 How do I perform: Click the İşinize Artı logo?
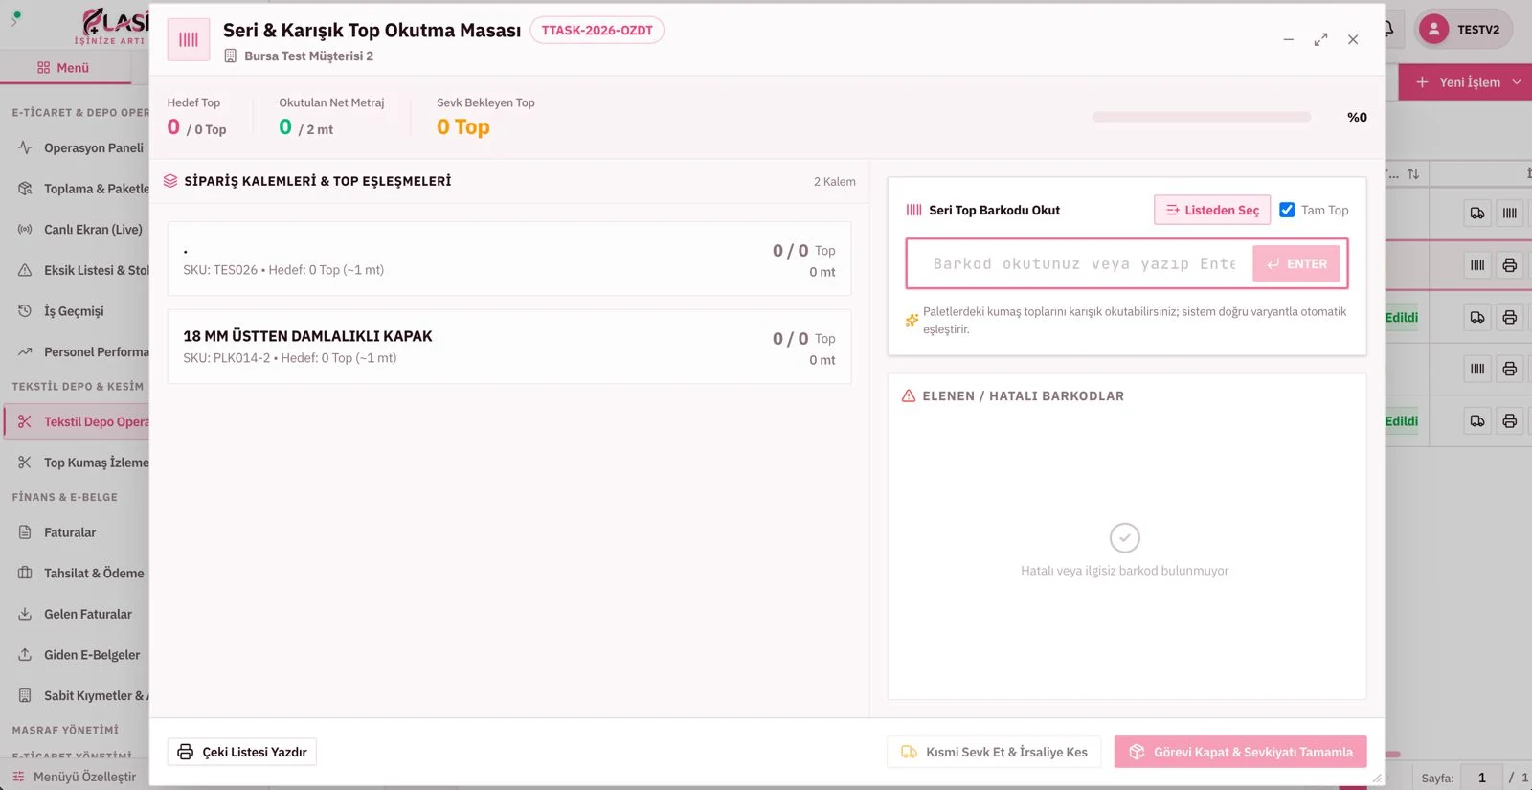coord(113,26)
